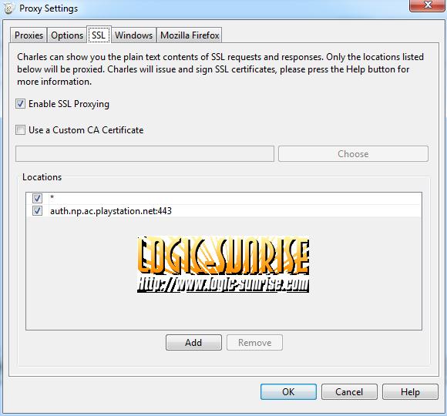Enable Use a Custom CA Certificate
447x416 pixels.
coord(20,130)
